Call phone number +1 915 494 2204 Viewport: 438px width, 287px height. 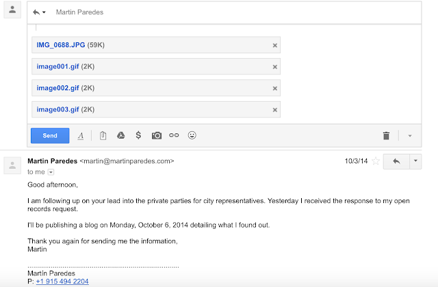tap(62, 281)
